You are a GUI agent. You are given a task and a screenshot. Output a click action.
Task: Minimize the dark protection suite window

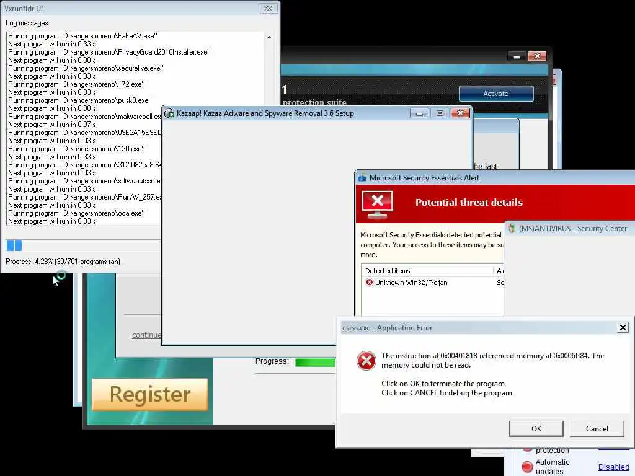pos(517,56)
